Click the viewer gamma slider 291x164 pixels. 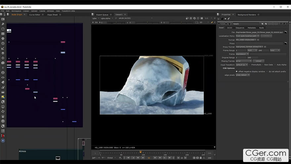point(147,23)
